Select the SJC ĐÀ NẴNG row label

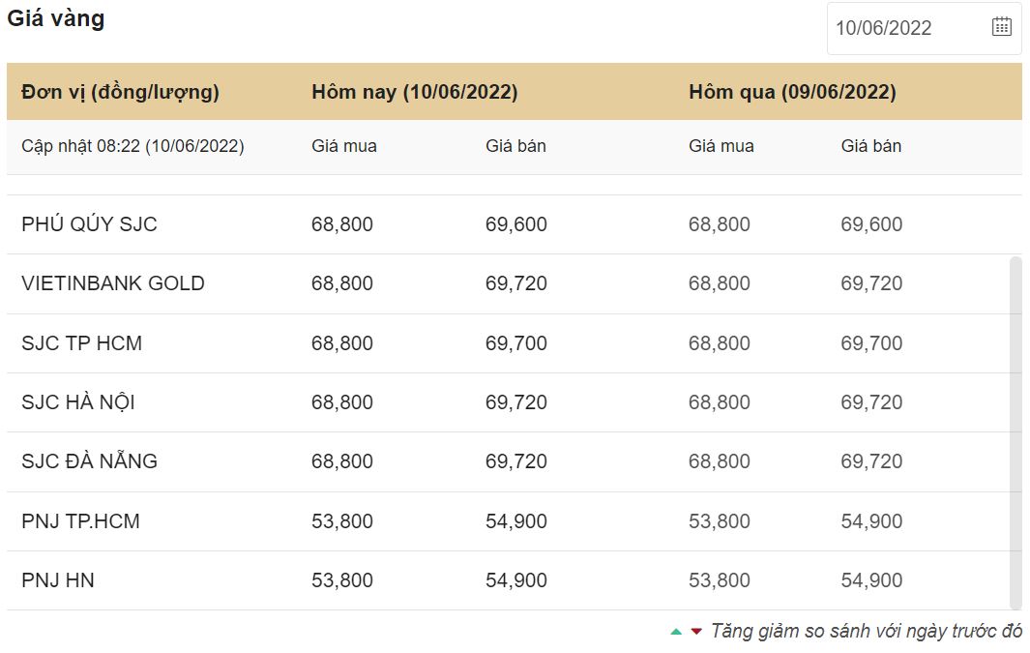(89, 461)
